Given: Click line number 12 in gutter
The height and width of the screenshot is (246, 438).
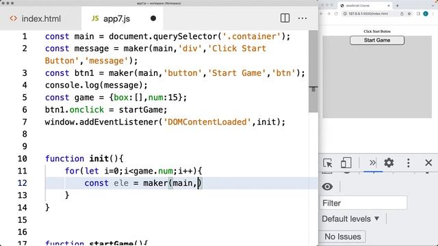Looking at the screenshot, I should 23,183.
